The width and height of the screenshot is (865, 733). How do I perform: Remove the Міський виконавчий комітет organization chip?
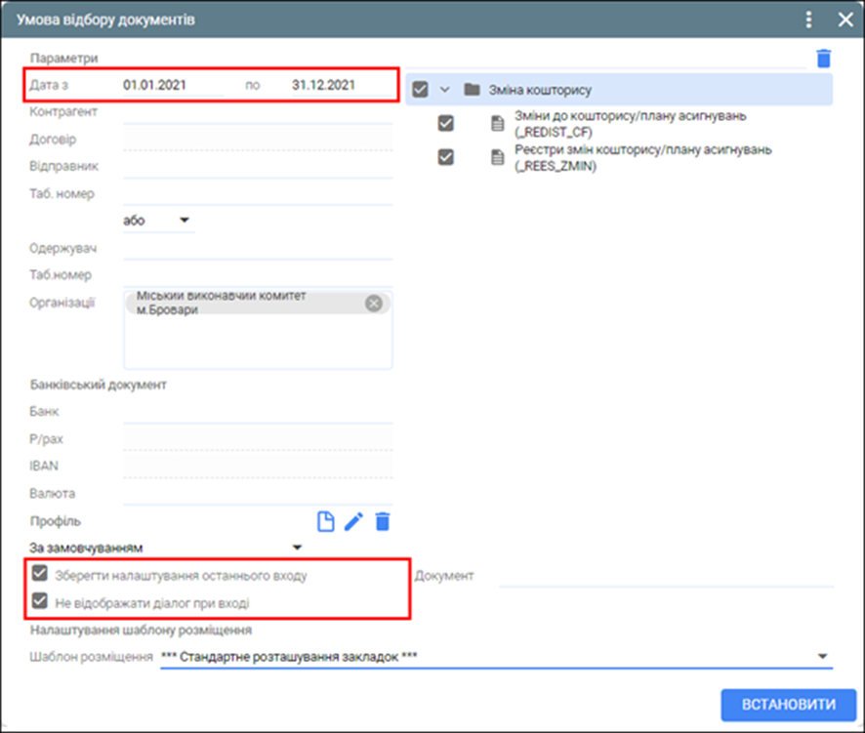point(373,303)
